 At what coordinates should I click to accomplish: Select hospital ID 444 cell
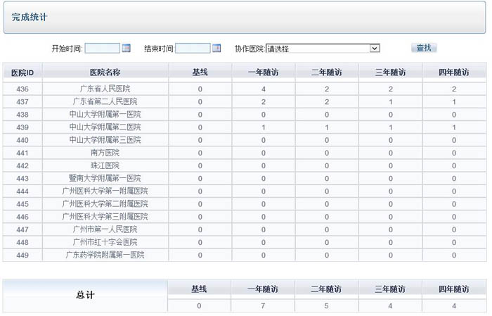point(22,191)
